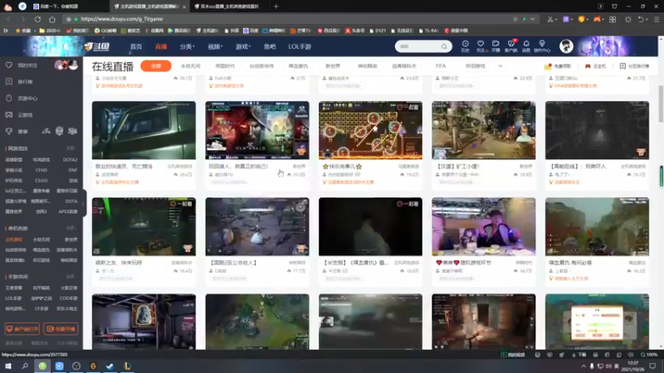This screenshot has width=664, height=373.
Task: Select the FIFA filter pill
Action: [441, 66]
